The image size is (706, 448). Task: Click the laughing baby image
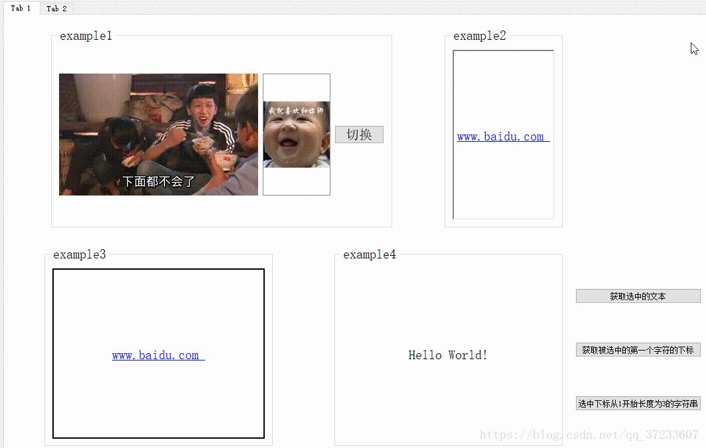point(297,135)
